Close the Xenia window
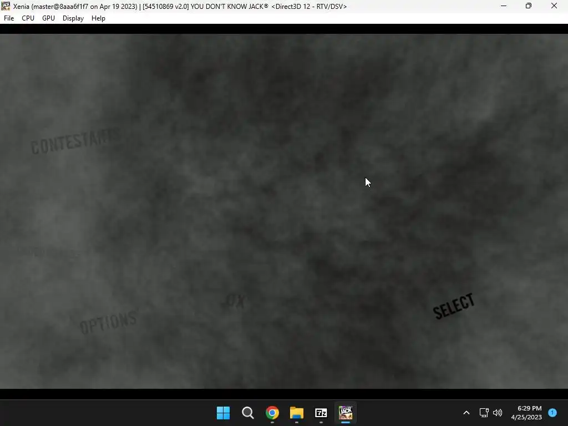Image resolution: width=568 pixels, height=426 pixels. pos(554,6)
